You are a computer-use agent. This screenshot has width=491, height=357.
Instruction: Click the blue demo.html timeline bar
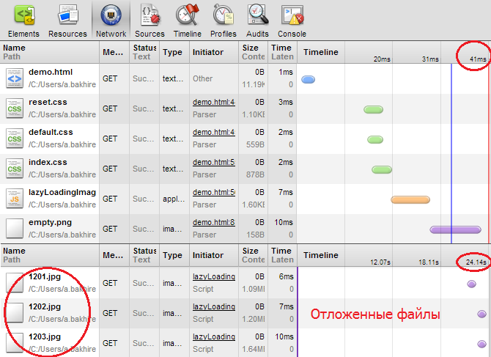pyautogui.click(x=308, y=80)
